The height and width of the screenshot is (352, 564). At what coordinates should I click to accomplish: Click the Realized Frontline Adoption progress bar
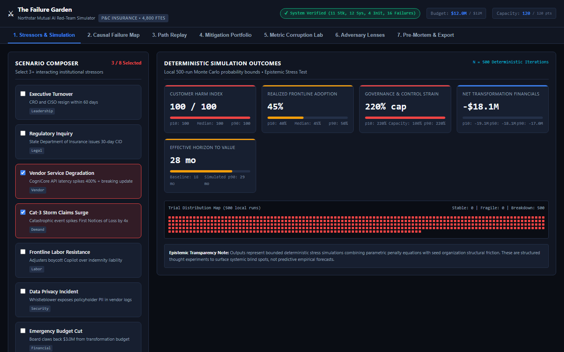[307, 118]
